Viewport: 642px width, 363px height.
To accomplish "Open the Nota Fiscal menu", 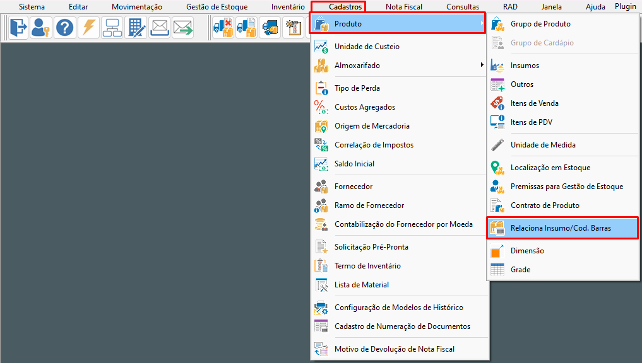I will [x=404, y=6].
